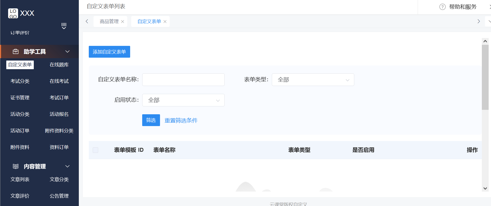Switch to the 商品管理 tab
The width and height of the screenshot is (491, 206).
tap(109, 21)
